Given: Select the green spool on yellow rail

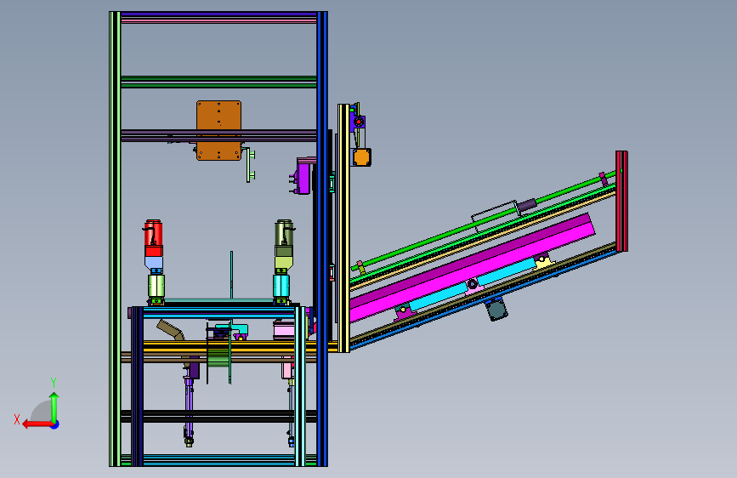Looking at the screenshot, I should [218, 356].
